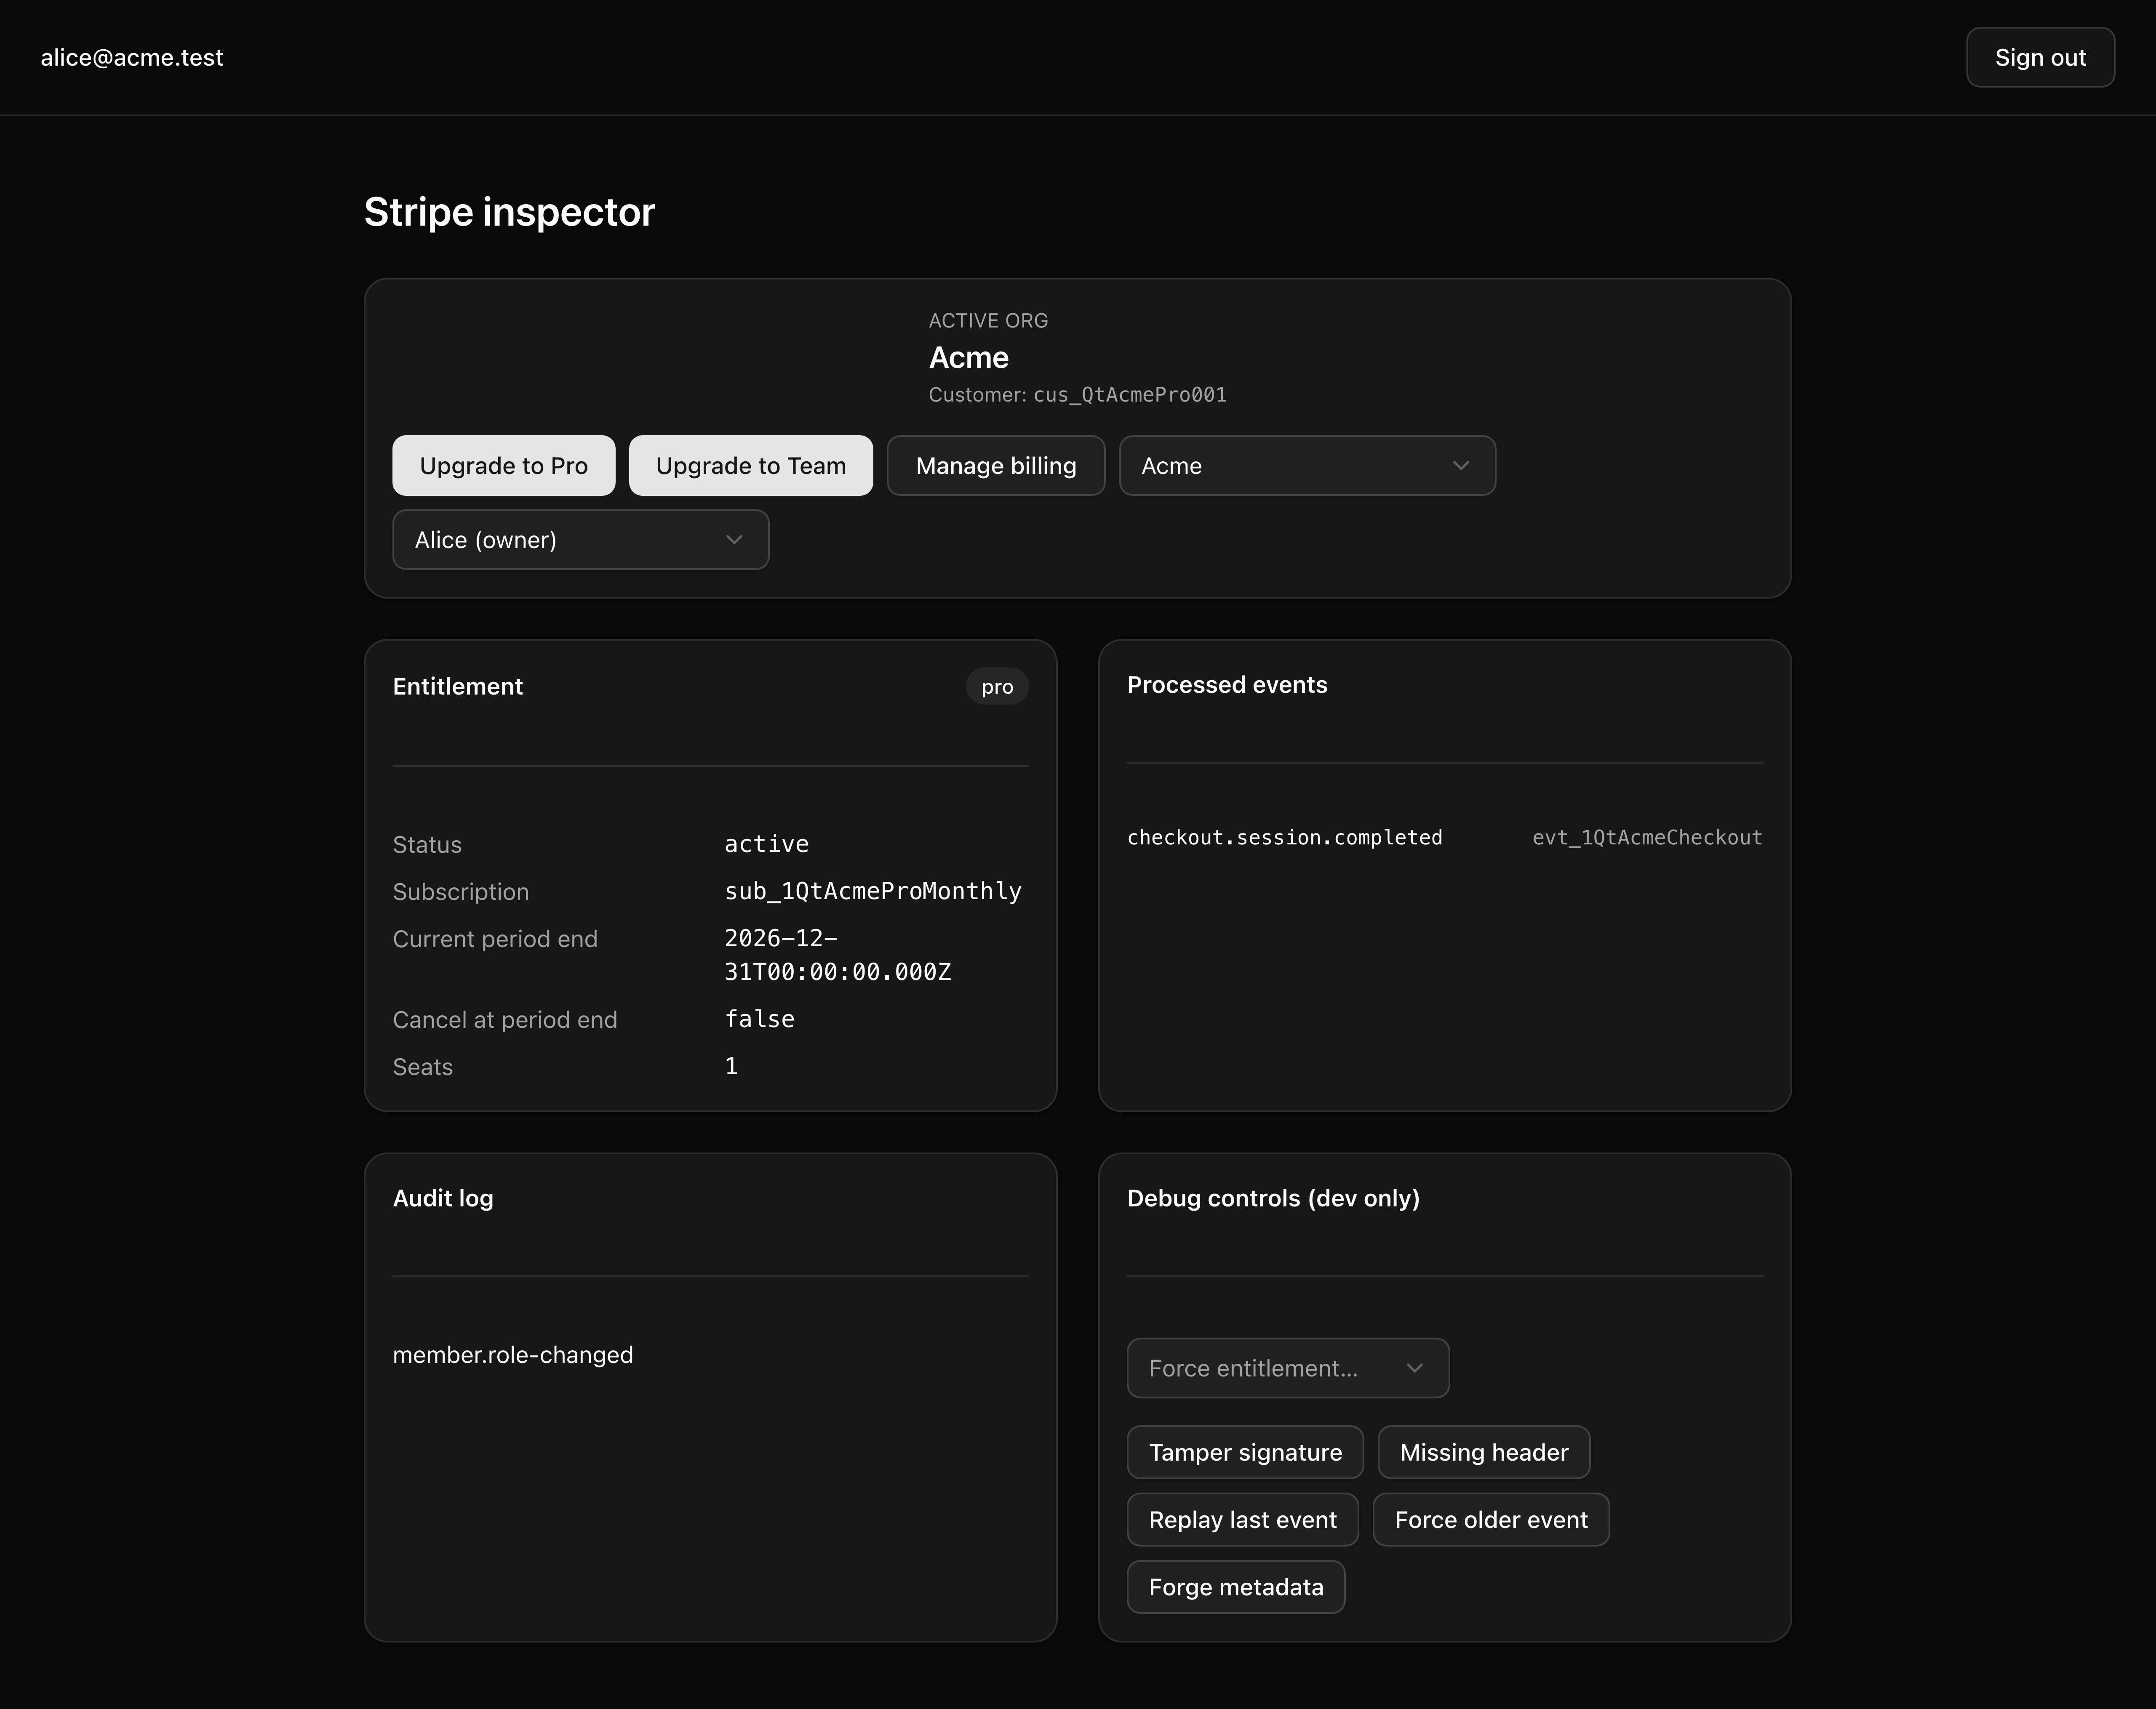The image size is (2156, 1709).
Task: Open the Acme organization dropdown
Action: 1307,465
